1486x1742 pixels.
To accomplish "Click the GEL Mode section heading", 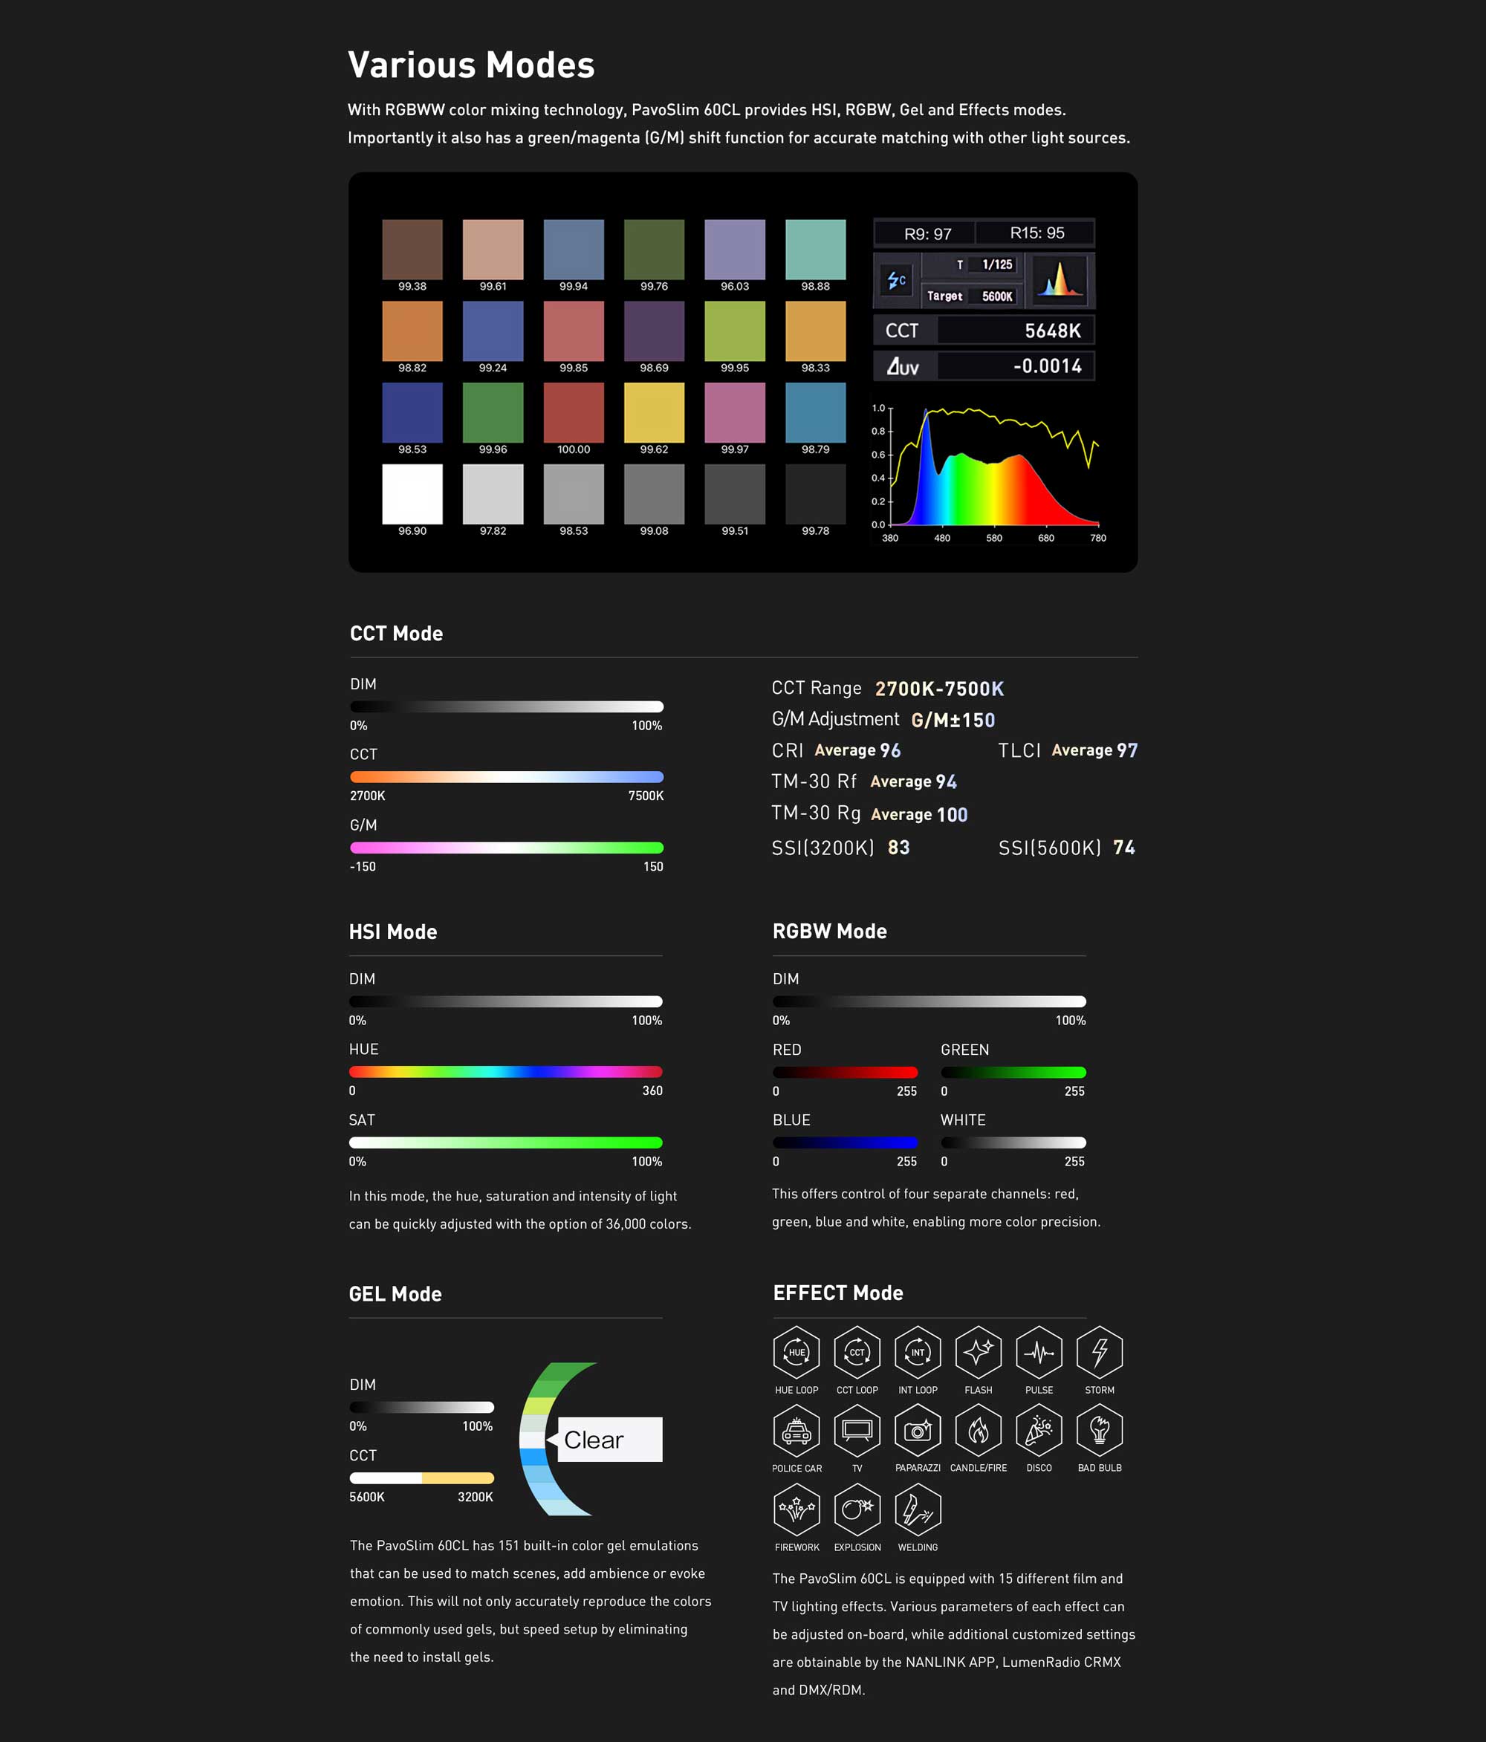I will pyautogui.click(x=395, y=1294).
